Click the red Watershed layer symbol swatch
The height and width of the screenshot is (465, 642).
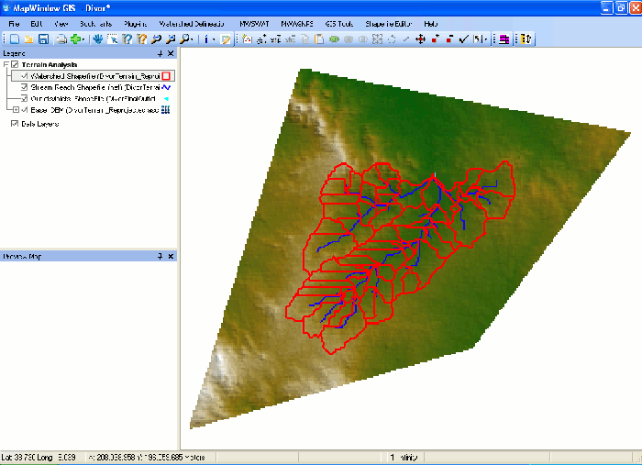168,76
